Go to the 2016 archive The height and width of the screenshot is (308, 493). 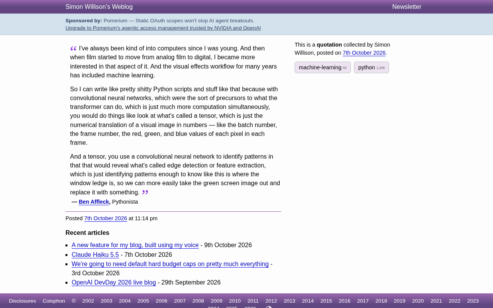[x=345, y=301]
